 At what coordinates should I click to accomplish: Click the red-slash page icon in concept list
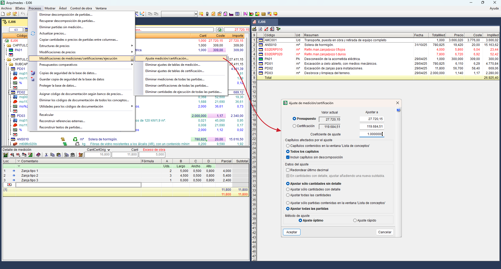tap(266, 29)
